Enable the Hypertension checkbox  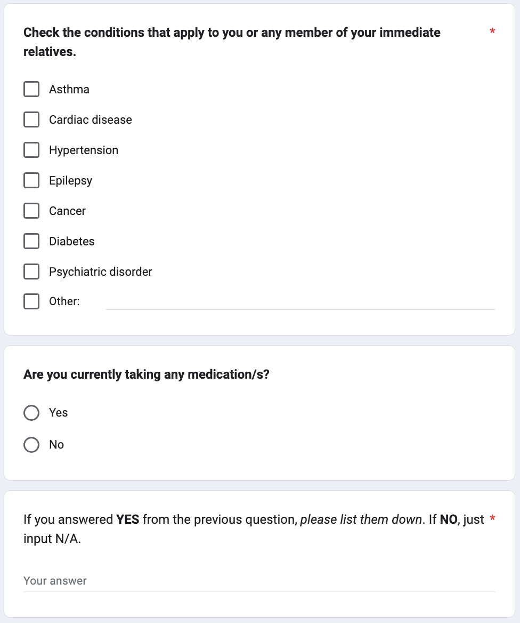point(31,150)
